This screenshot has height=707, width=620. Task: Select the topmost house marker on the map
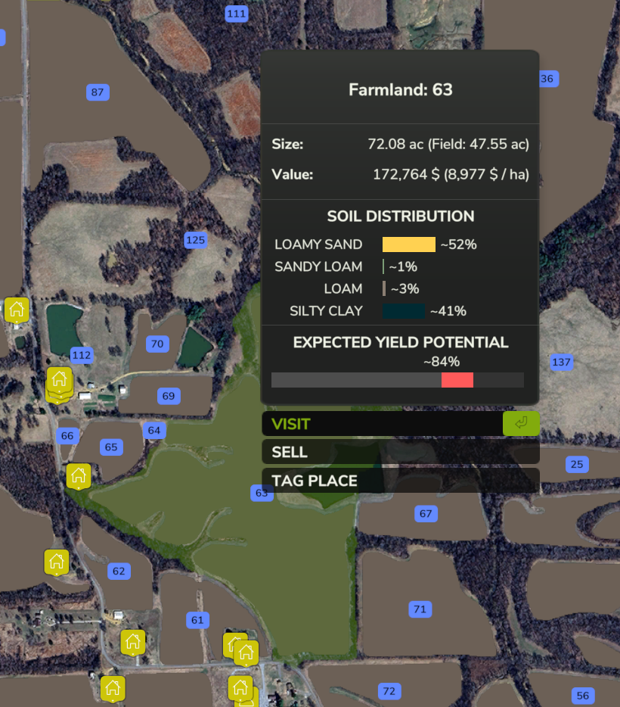coord(17,309)
